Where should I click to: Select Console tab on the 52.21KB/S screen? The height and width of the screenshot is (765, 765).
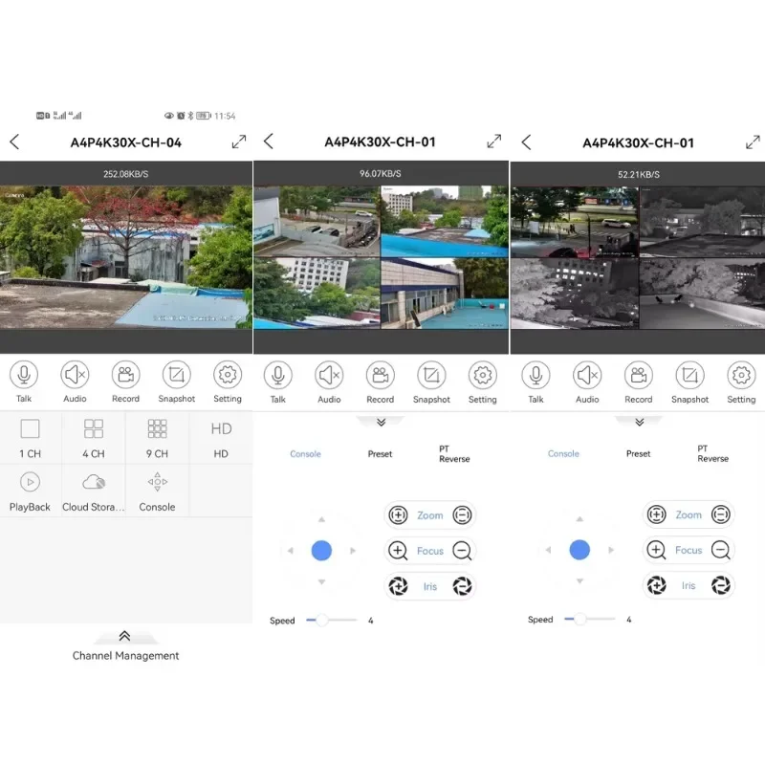(x=563, y=453)
